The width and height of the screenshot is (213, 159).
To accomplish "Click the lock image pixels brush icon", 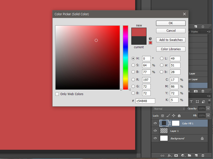I will pos(168,116).
